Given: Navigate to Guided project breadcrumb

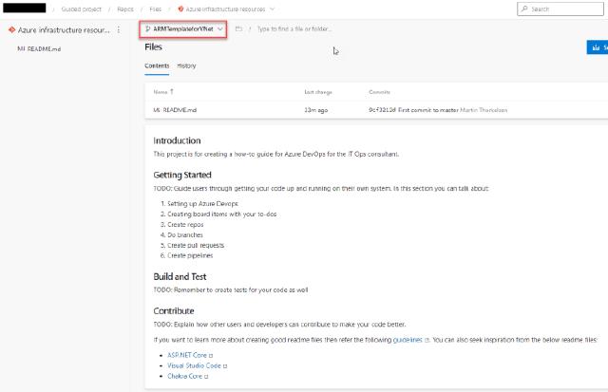Looking at the screenshot, I should (82, 9).
